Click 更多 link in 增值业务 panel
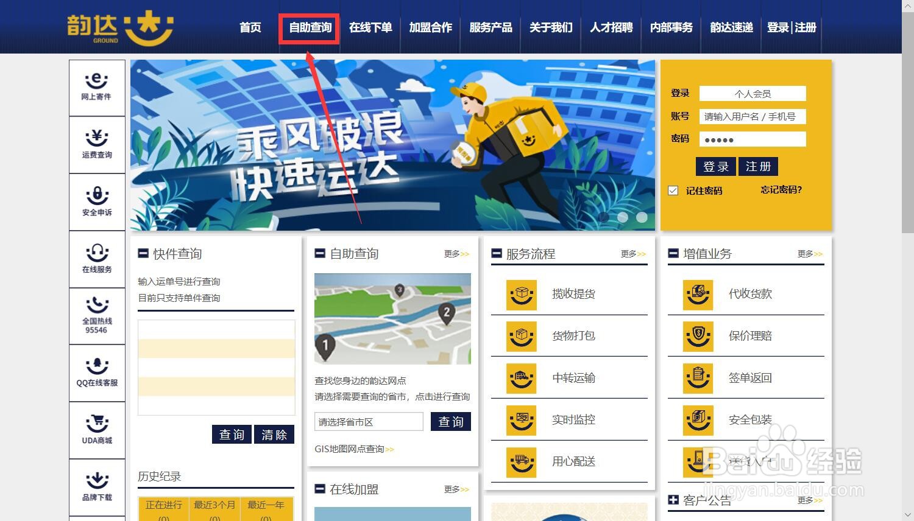914x521 pixels. tap(810, 254)
